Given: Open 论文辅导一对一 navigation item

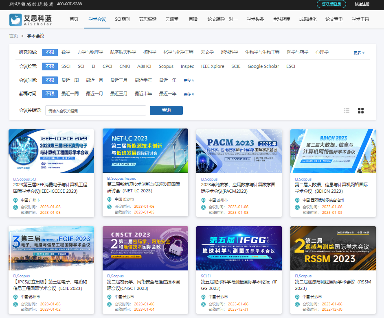Looking at the screenshot, I should tap(222, 19).
